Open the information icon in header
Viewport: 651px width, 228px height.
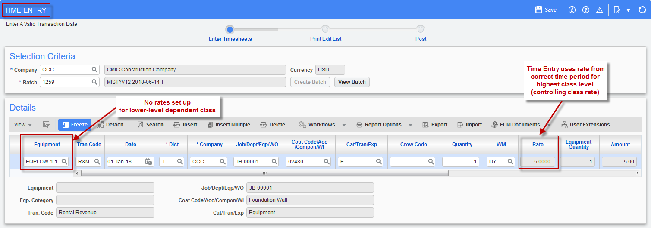coord(572,10)
